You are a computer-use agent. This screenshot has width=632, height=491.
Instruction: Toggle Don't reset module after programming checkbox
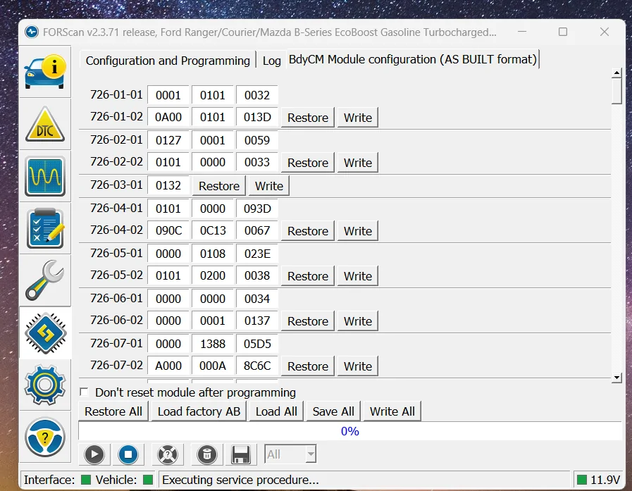pyautogui.click(x=84, y=392)
